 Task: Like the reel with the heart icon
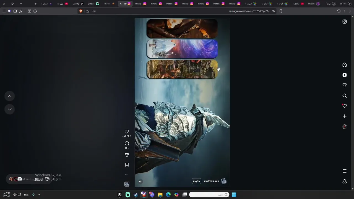pos(127,132)
